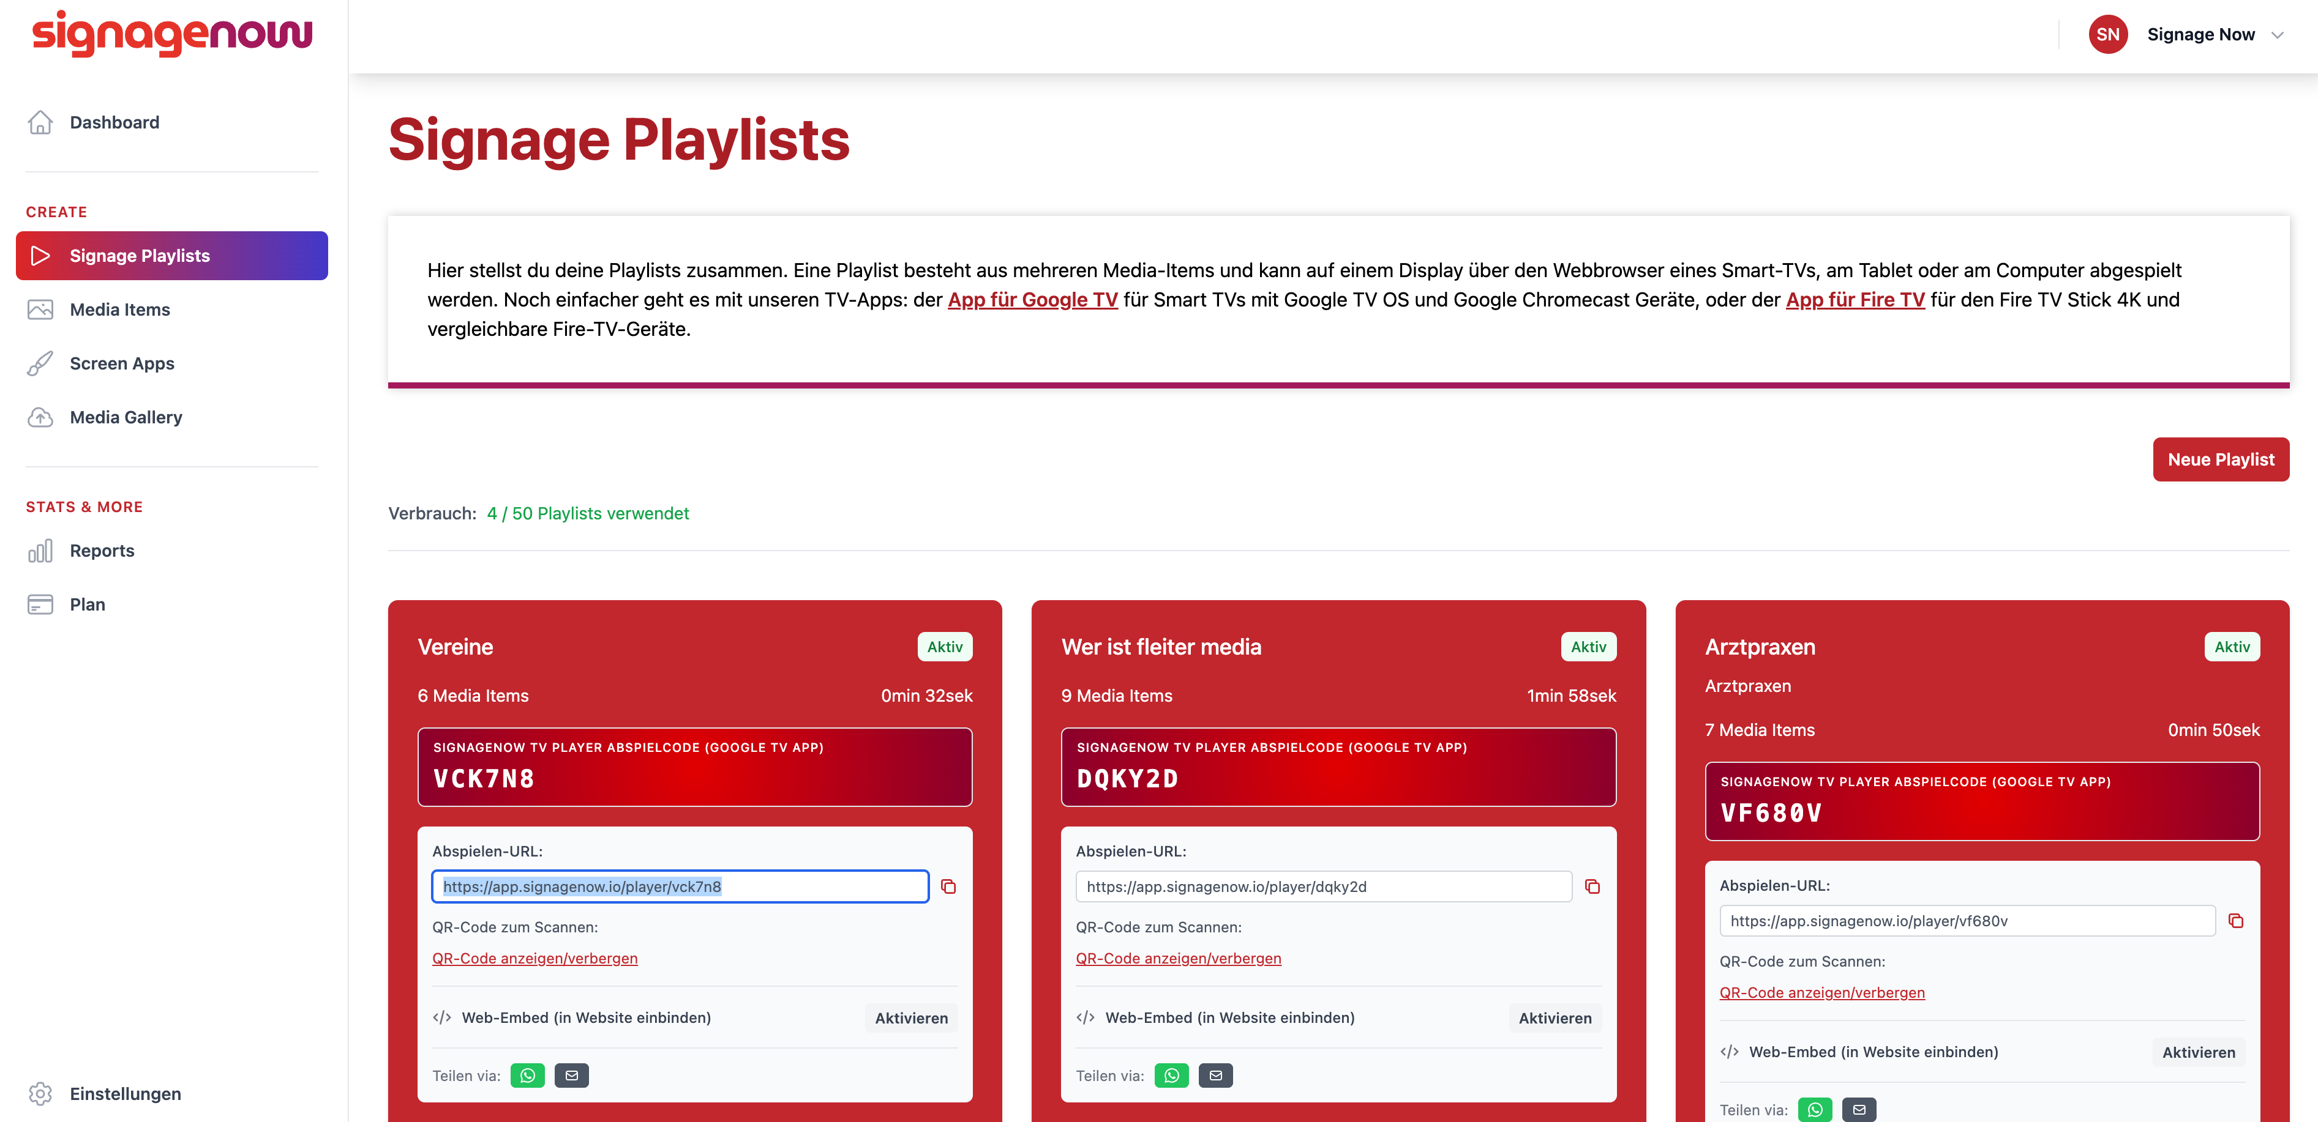The width and height of the screenshot is (2318, 1122).
Task: Toggle QR code display for Arztpraxen
Action: point(1821,992)
